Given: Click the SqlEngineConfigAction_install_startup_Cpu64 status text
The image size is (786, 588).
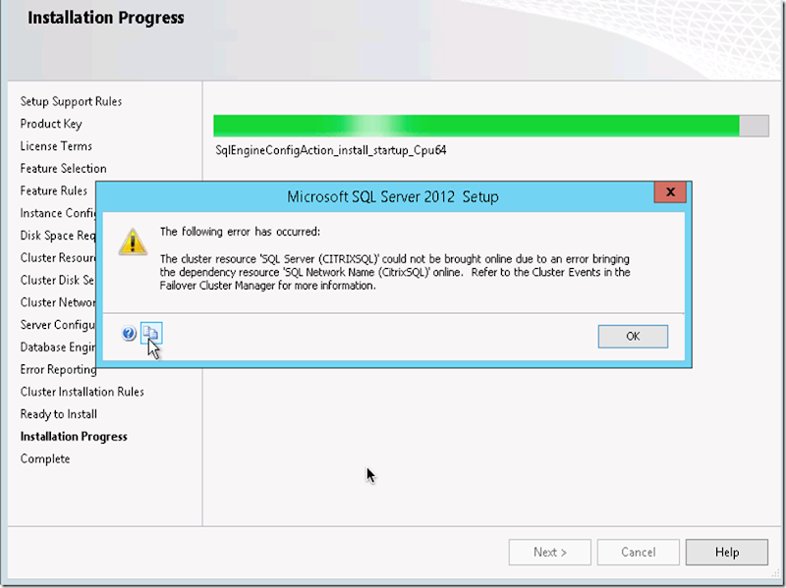Looking at the screenshot, I should (331, 150).
